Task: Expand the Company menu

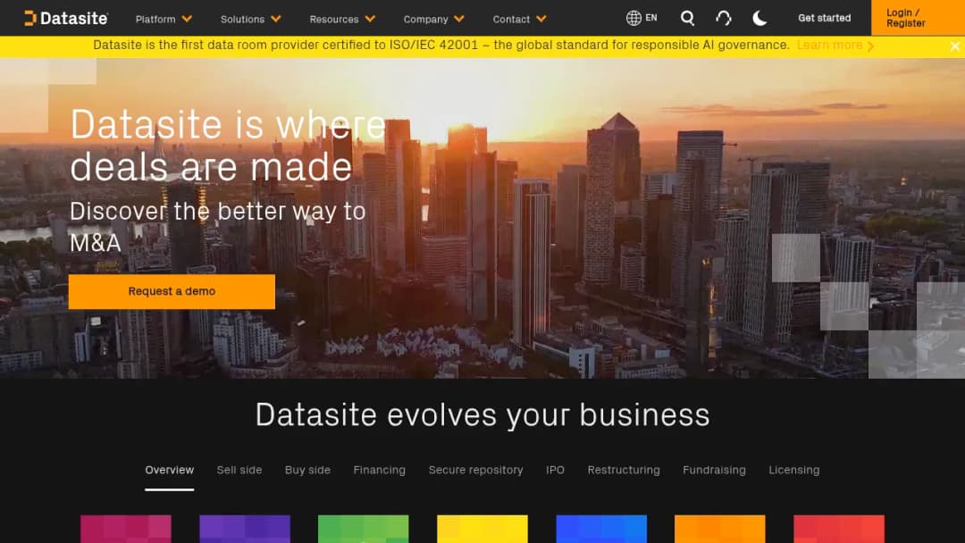Action: click(x=433, y=19)
